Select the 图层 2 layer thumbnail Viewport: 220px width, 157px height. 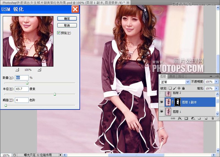pos(168,94)
